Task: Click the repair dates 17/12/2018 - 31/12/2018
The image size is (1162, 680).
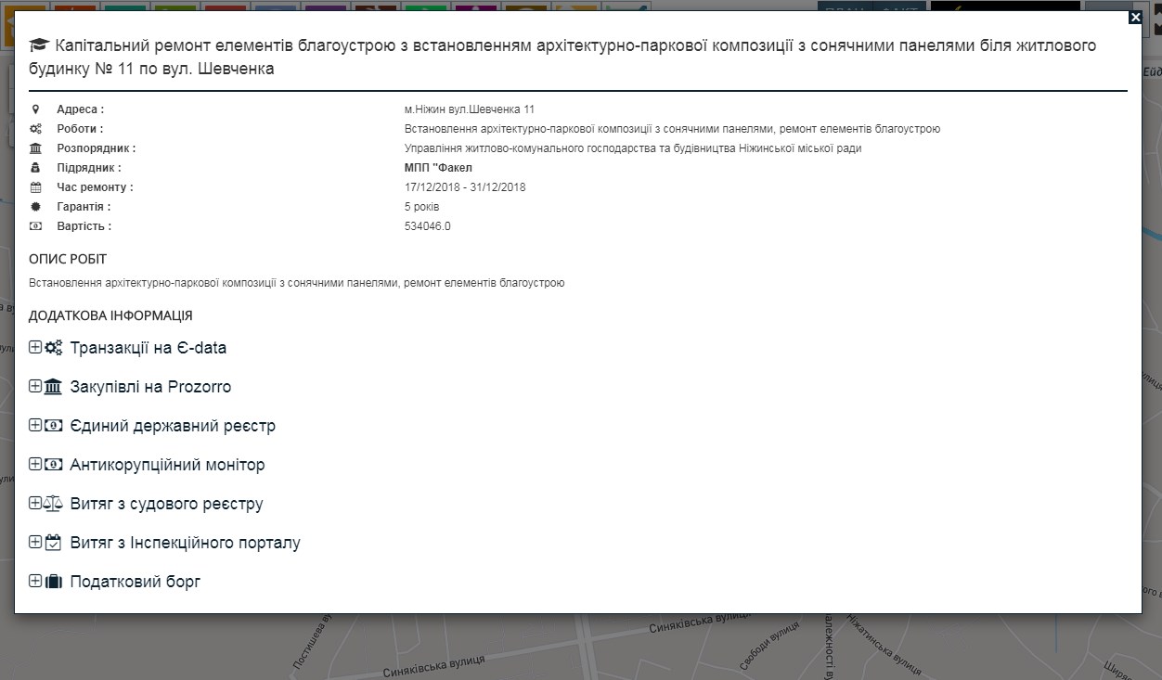Action: [465, 187]
